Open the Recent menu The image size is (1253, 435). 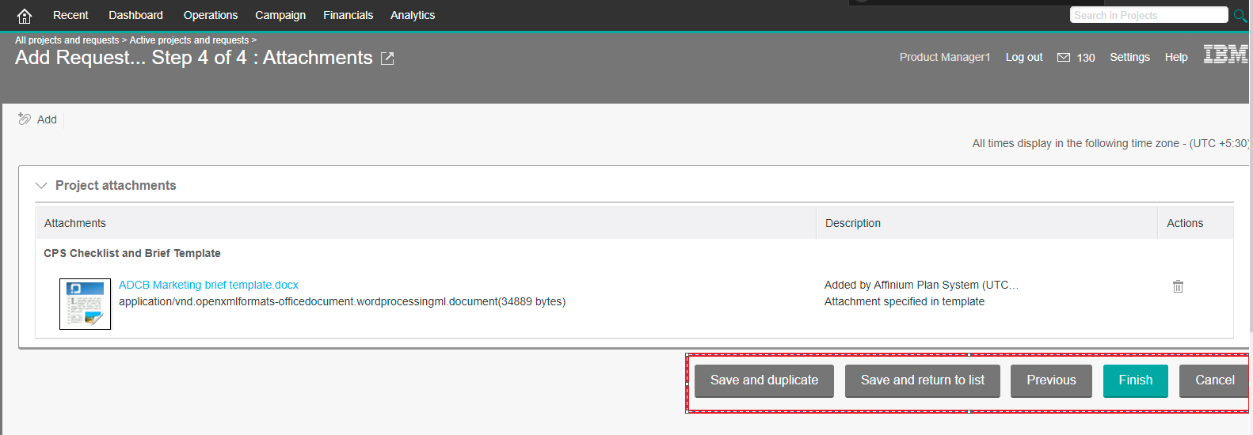(x=70, y=15)
